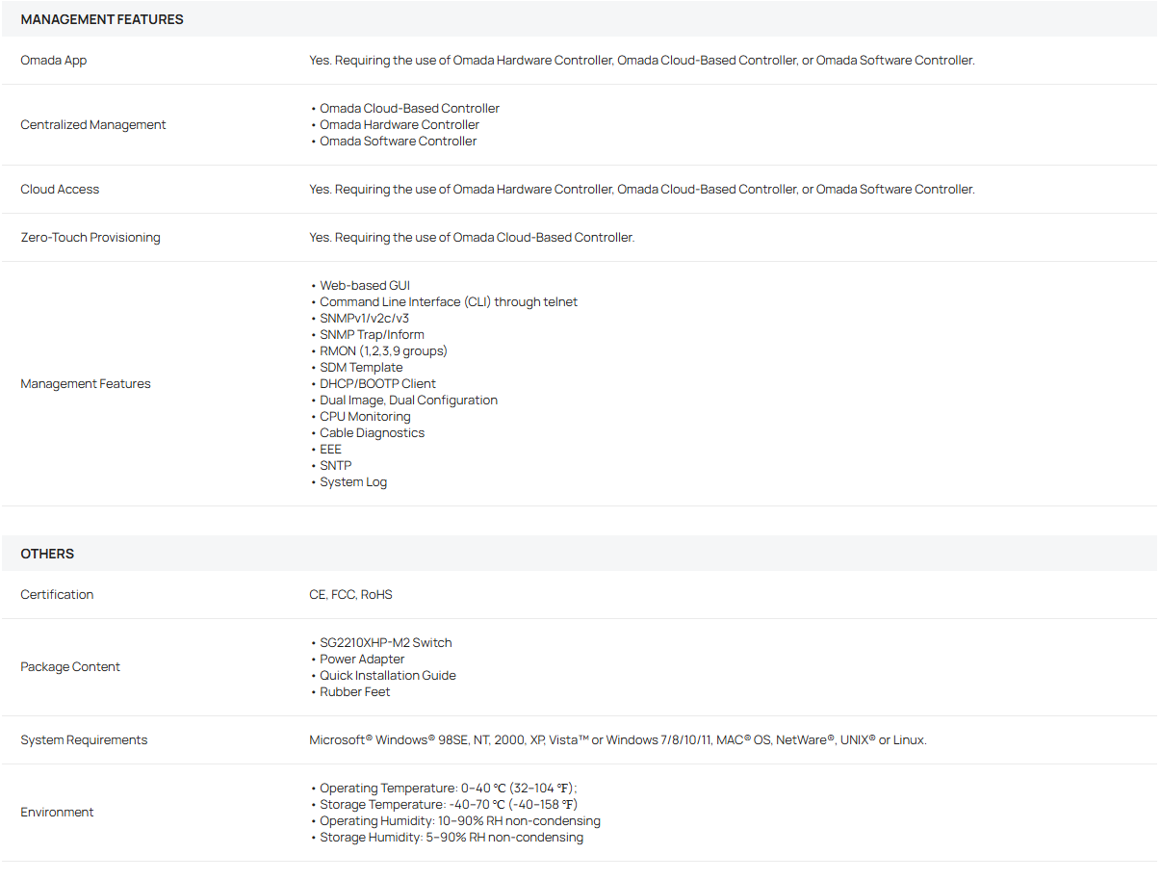This screenshot has height=880, width=1161.
Task: Select the SNMPv1/v2c/v3 list entry
Action: click(x=365, y=318)
